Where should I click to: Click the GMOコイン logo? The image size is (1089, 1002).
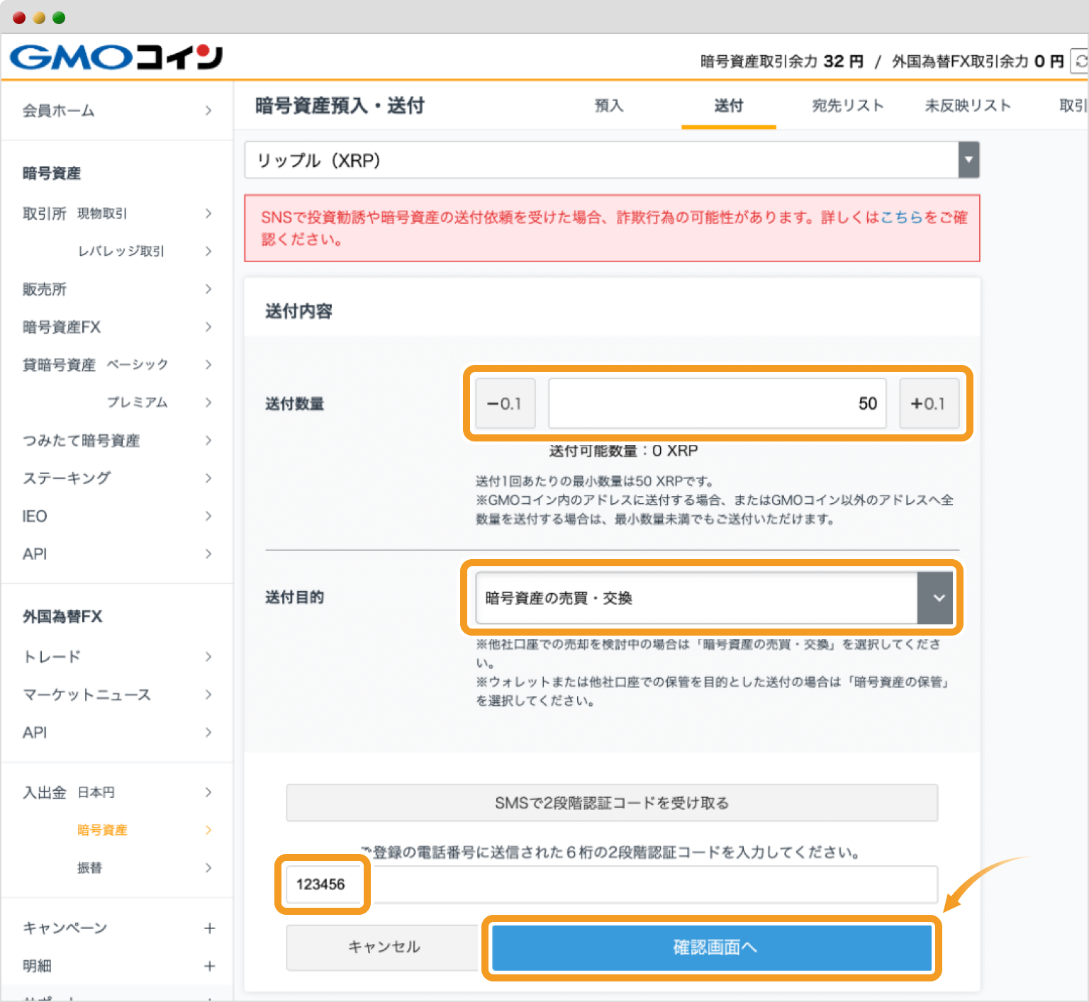pos(116,57)
